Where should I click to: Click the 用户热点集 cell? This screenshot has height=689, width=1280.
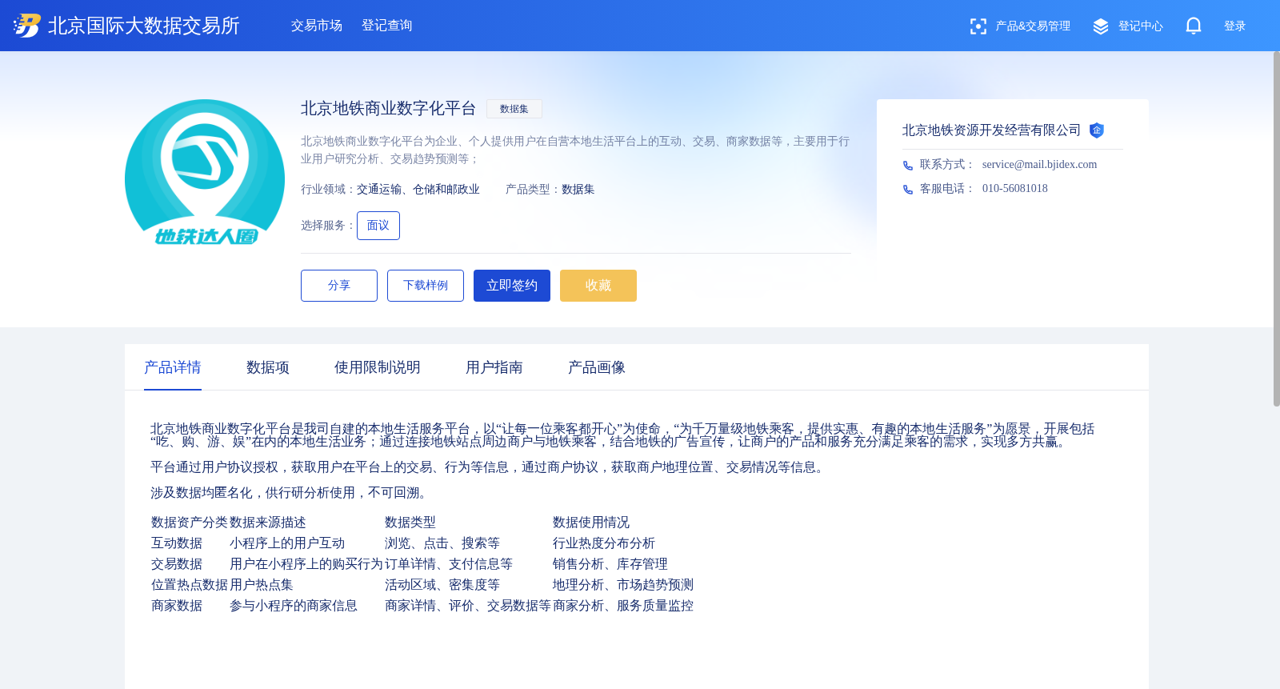(262, 585)
